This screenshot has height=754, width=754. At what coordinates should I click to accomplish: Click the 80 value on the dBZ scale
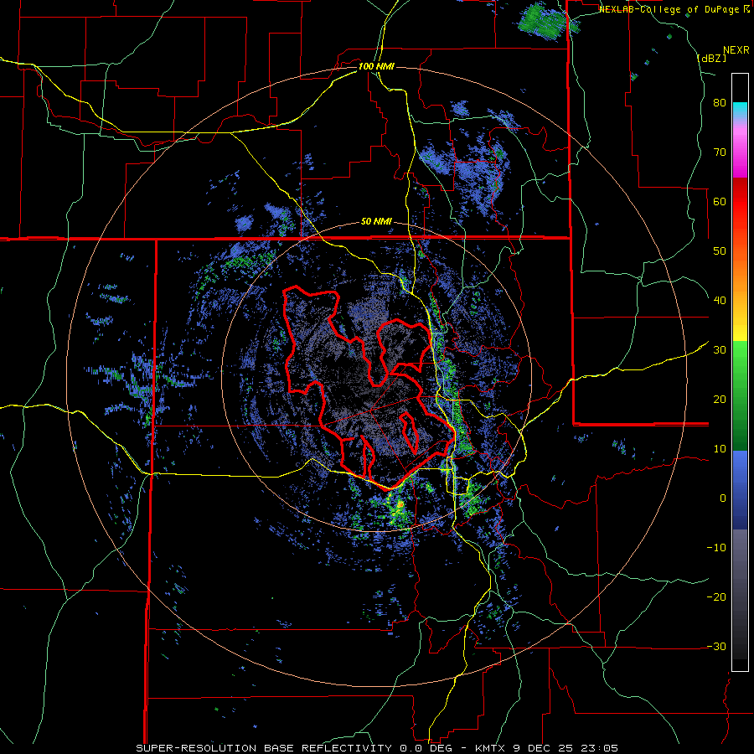720,103
